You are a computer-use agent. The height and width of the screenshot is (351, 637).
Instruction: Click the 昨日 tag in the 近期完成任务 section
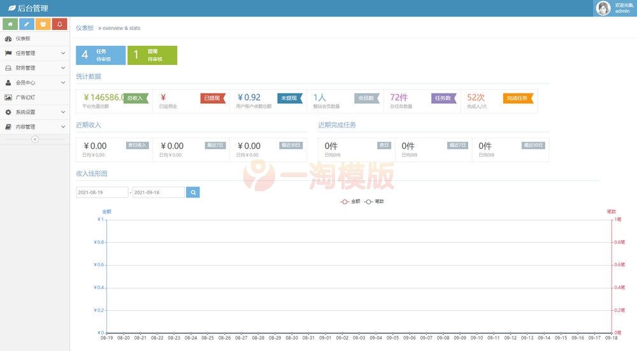tap(384, 145)
